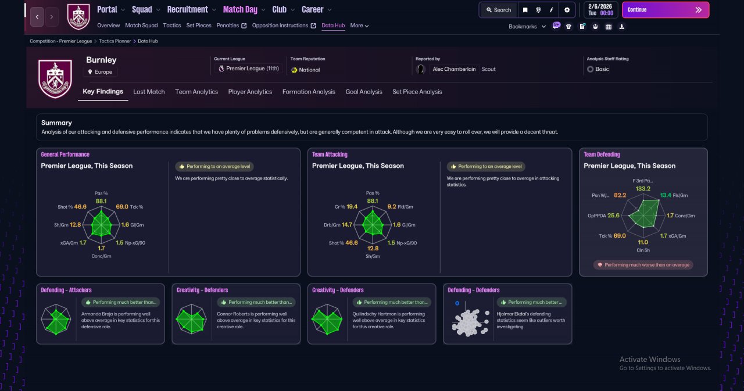The image size is (744, 391).
Task: Open Opposition Instructions popup
Action: click(284, 26)
